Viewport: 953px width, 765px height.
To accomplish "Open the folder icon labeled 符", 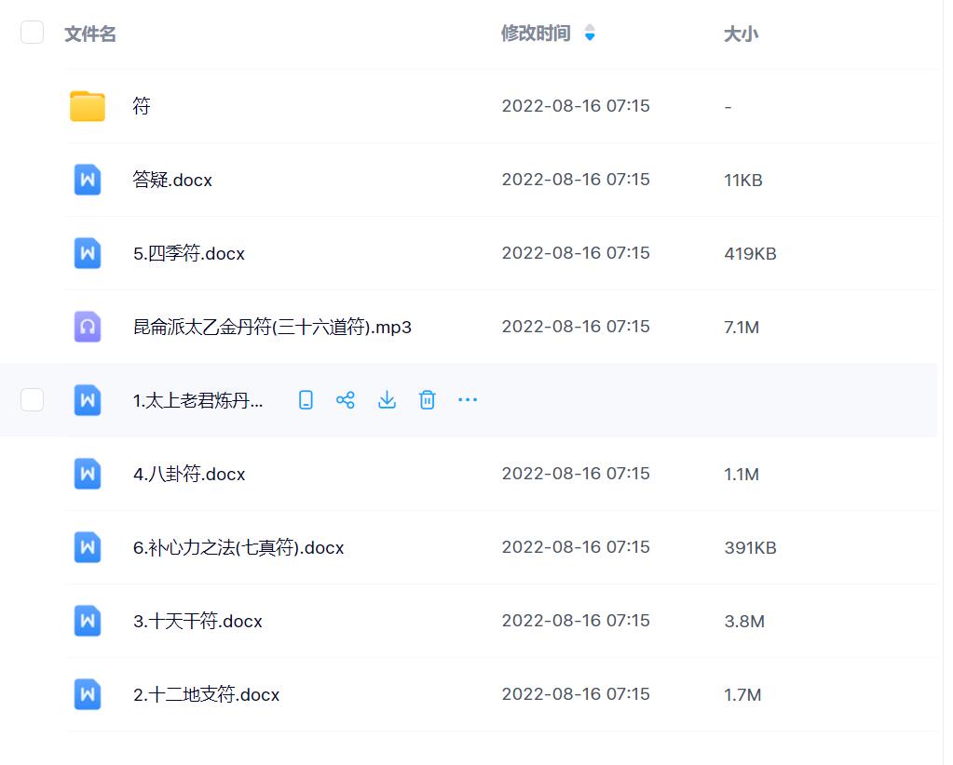I will tap(87, 105).
